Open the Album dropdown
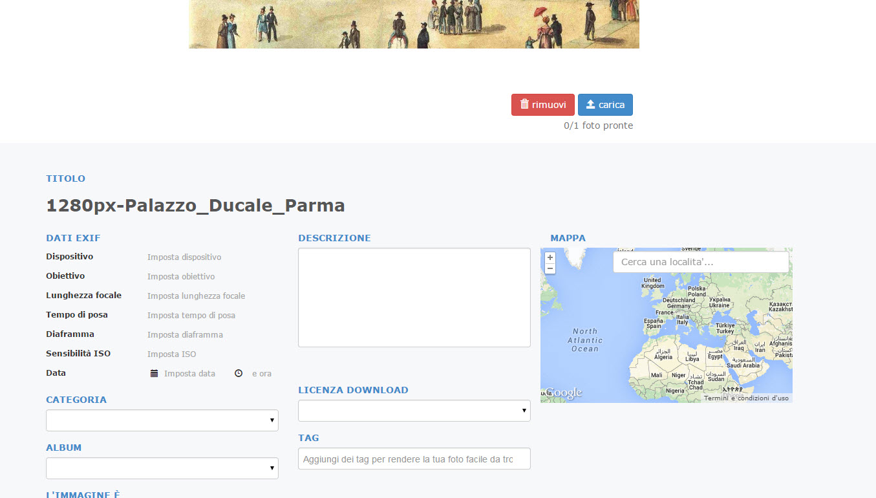Screen dimensions: 876x498 [x=162, y=468]
